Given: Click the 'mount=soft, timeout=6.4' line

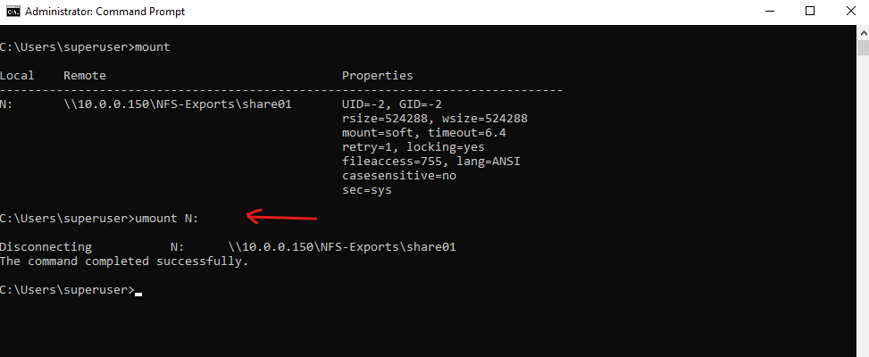Looking at the screenshot, I should click(x=424, y=133).
